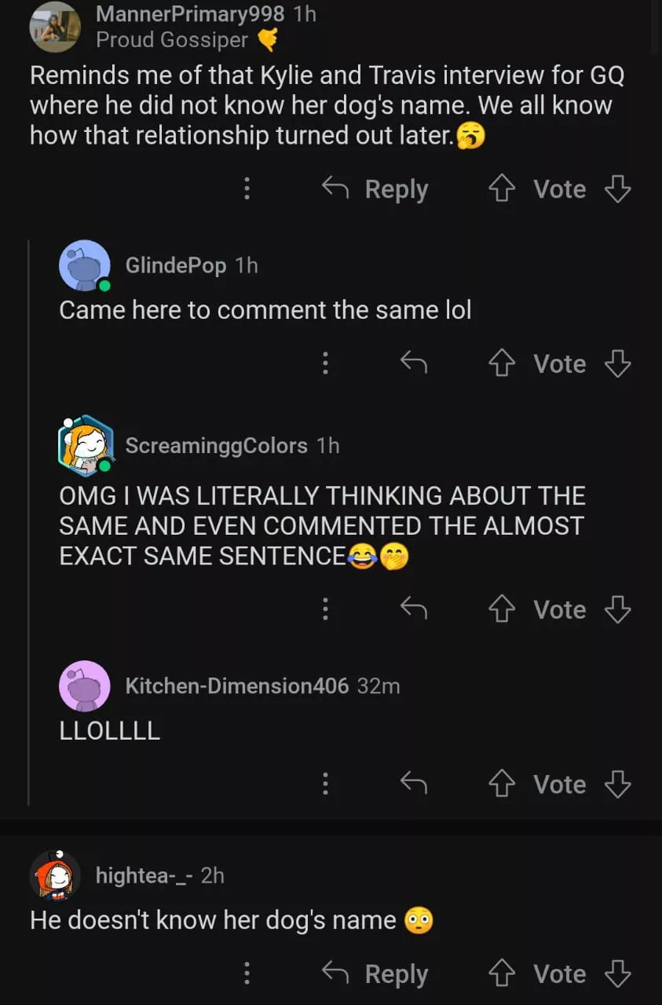Downvote ScreaminggColors' comment

pyautogui.click(x=618, y=609)
